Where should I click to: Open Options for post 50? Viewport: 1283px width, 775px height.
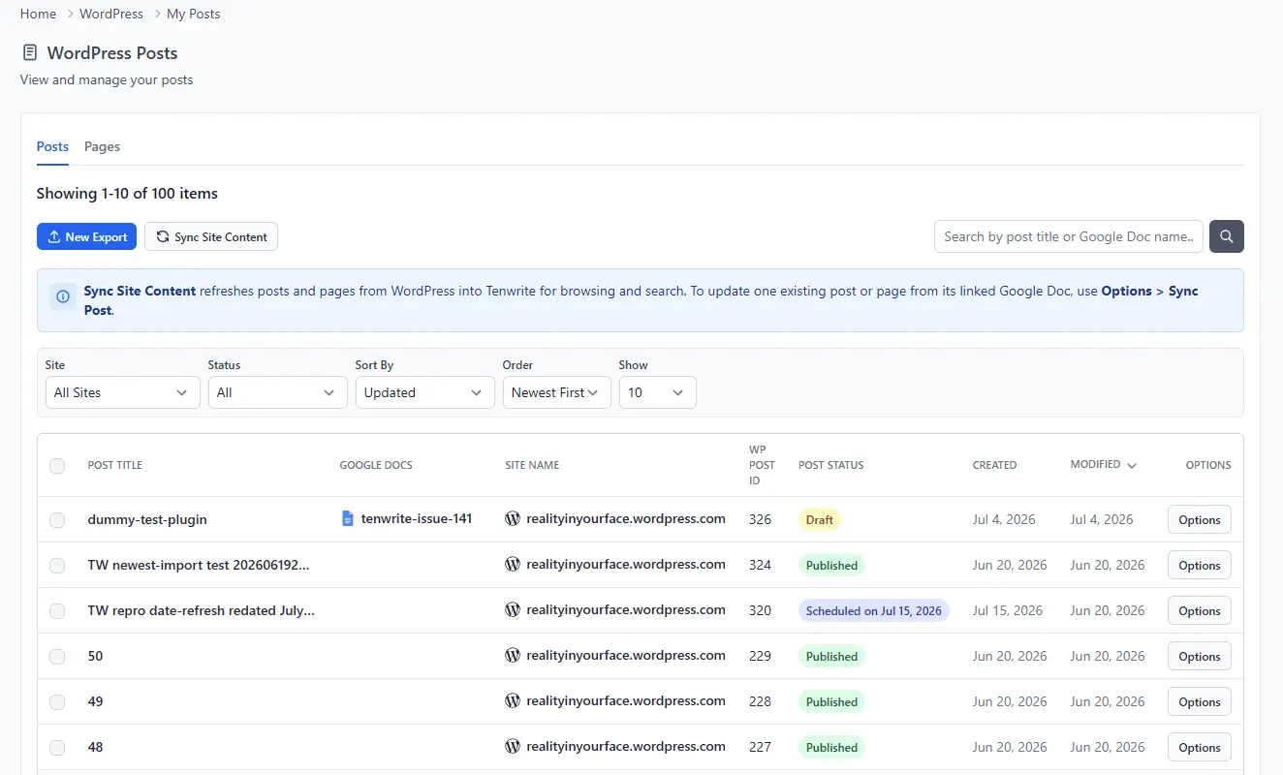click(x=1200, y=656)
